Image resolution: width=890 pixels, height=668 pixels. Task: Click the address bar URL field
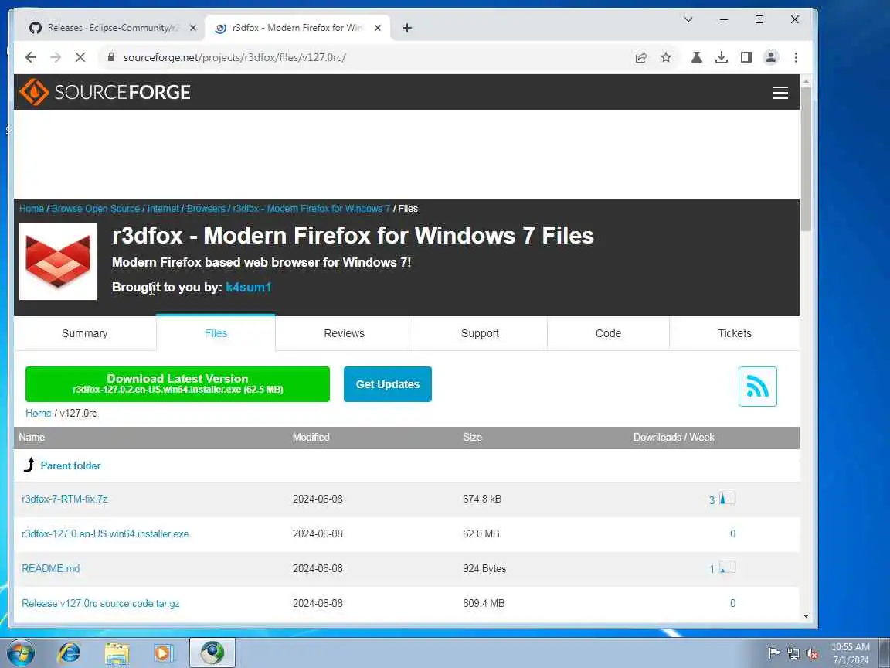point(363,57)
